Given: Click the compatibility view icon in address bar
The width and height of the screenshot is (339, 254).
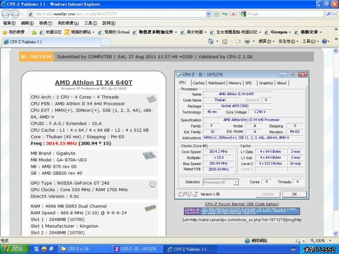Looking at the screenshot, I should pyautogui.click(x=216, y=14).
